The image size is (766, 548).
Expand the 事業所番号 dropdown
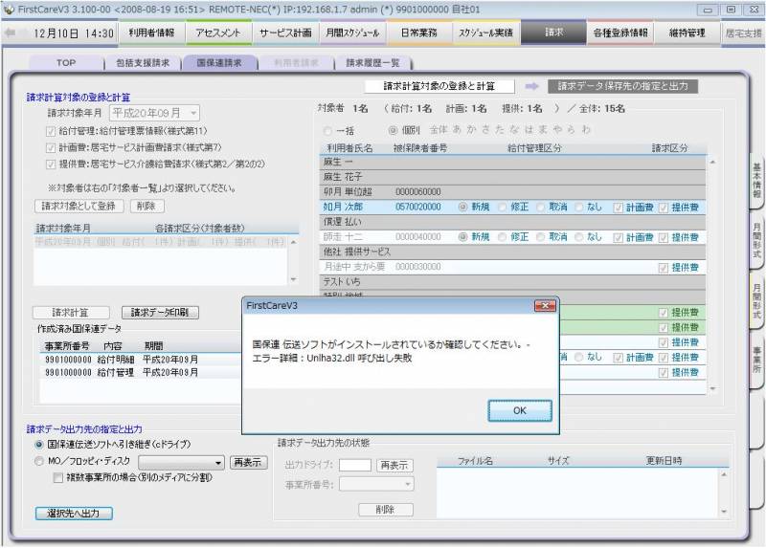pyautogui.click(x=409, y=484)
